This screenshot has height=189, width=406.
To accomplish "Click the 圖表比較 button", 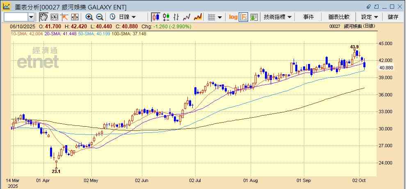I will [339, 17].
